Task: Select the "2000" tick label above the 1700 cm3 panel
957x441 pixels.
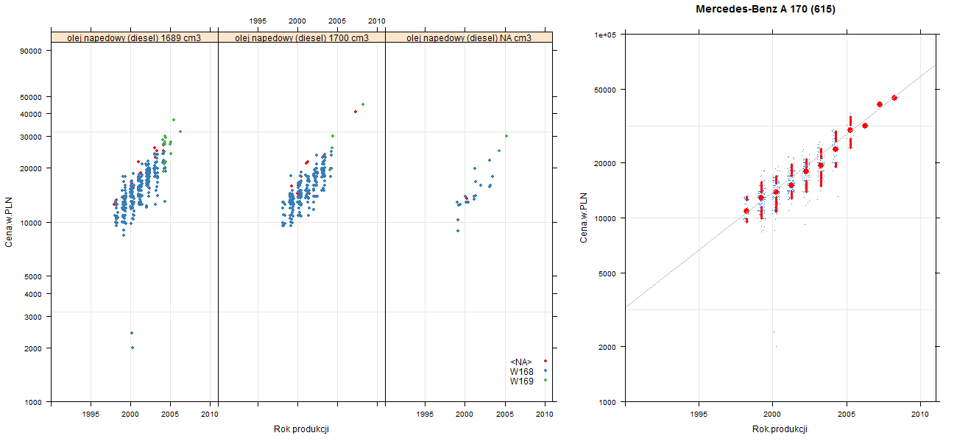Action: pyautogui.click(x=298, y=21)
